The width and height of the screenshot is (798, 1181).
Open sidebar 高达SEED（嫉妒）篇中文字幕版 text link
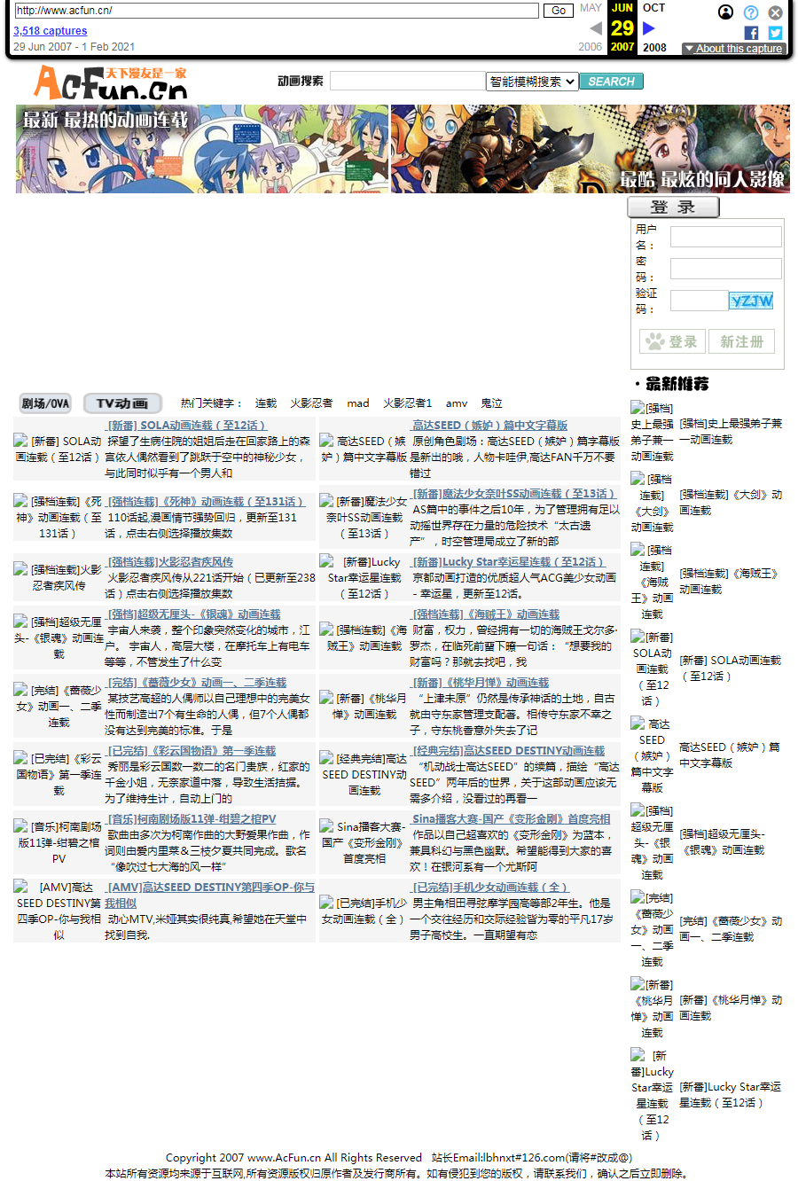[x=730, y=755]
